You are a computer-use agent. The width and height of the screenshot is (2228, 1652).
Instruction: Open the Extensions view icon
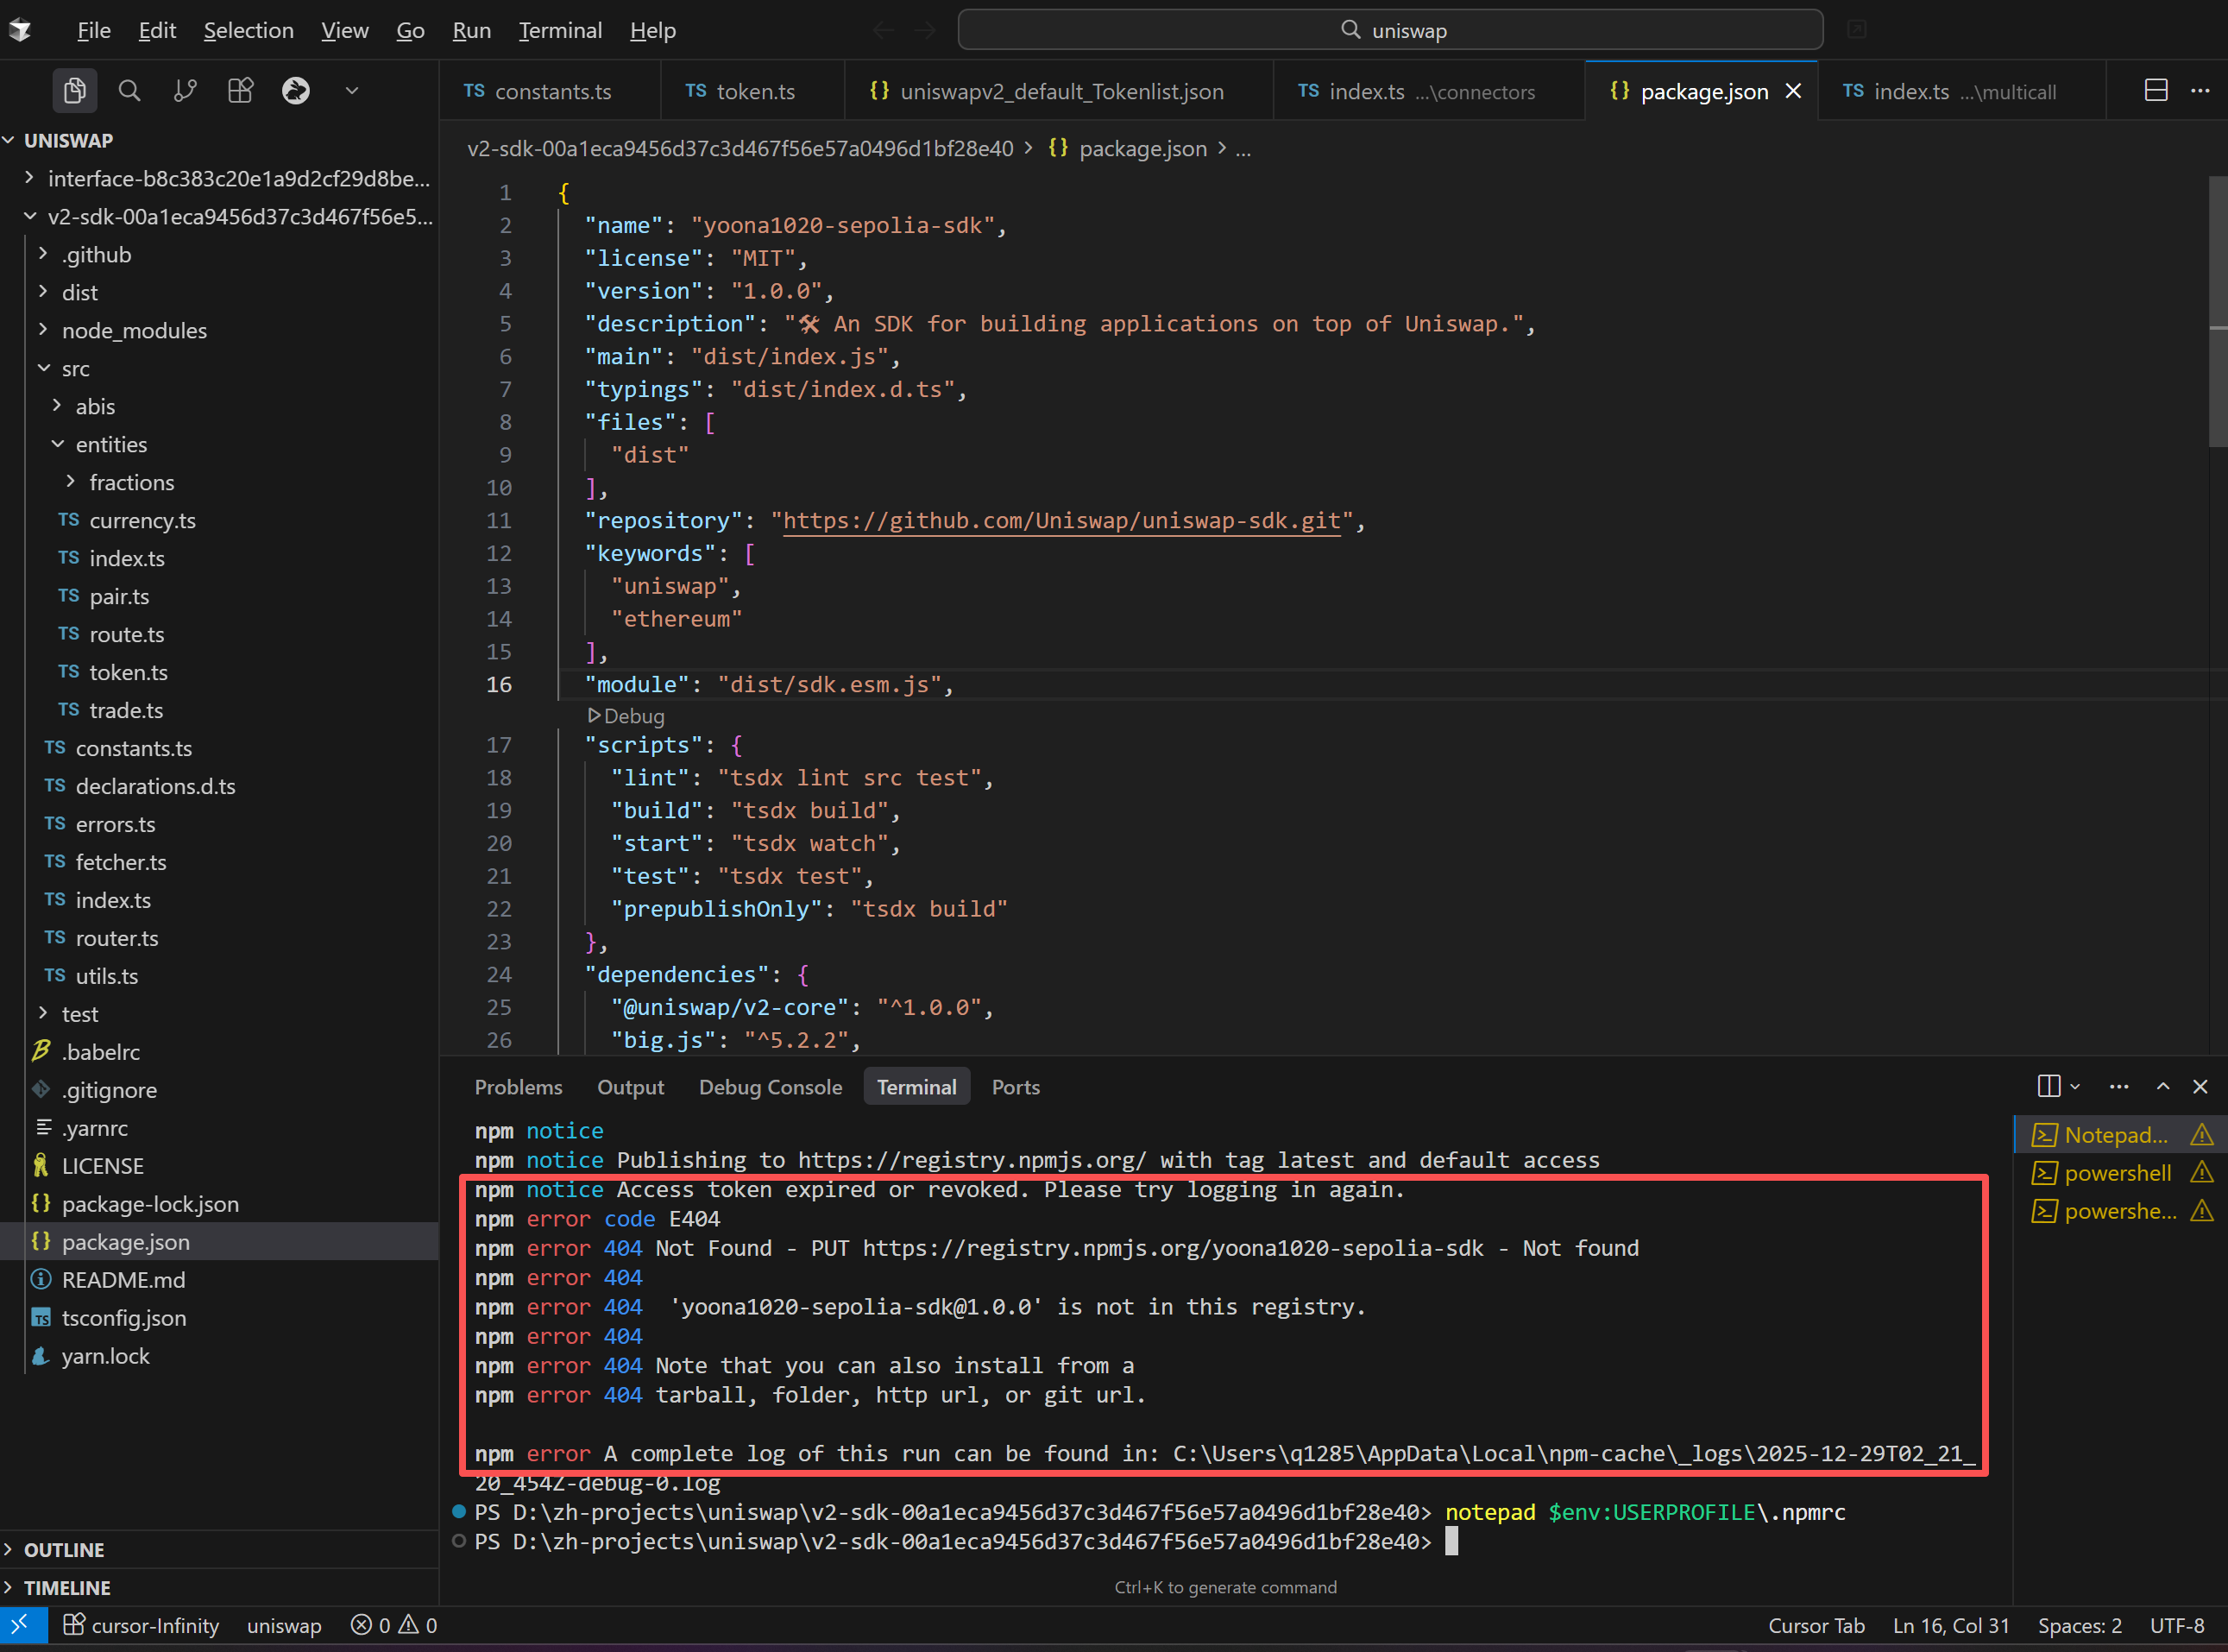[241, 91]
